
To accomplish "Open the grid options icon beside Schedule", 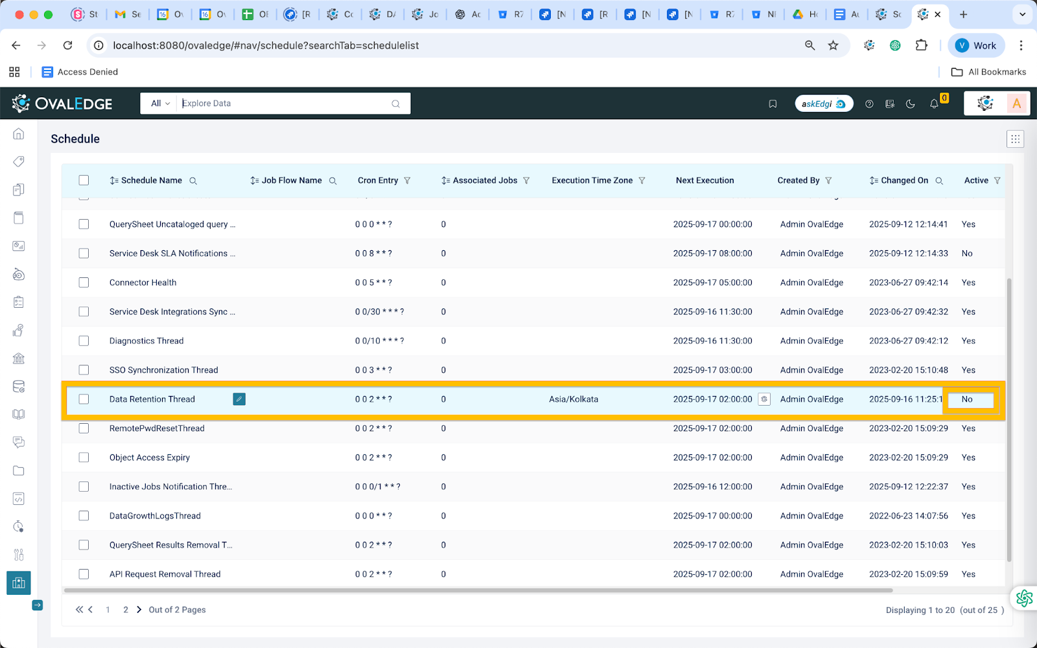I will point(1015,139).
